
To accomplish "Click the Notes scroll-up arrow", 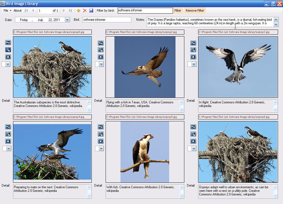I will (276, 20).
